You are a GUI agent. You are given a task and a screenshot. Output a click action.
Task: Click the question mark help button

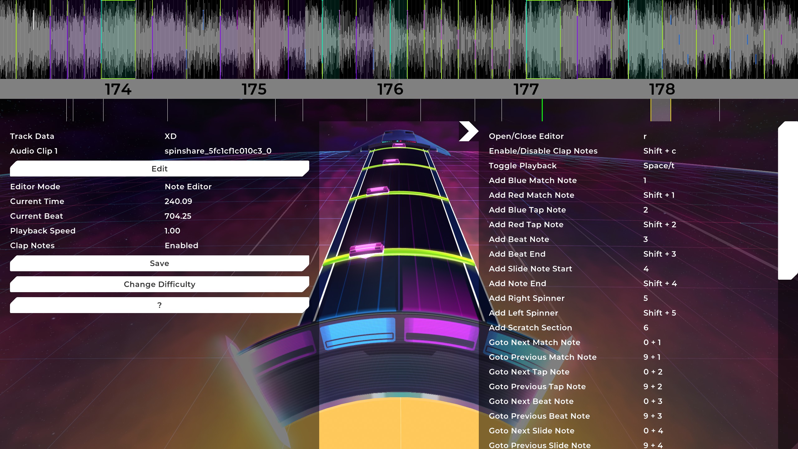[x=159, y=305]
